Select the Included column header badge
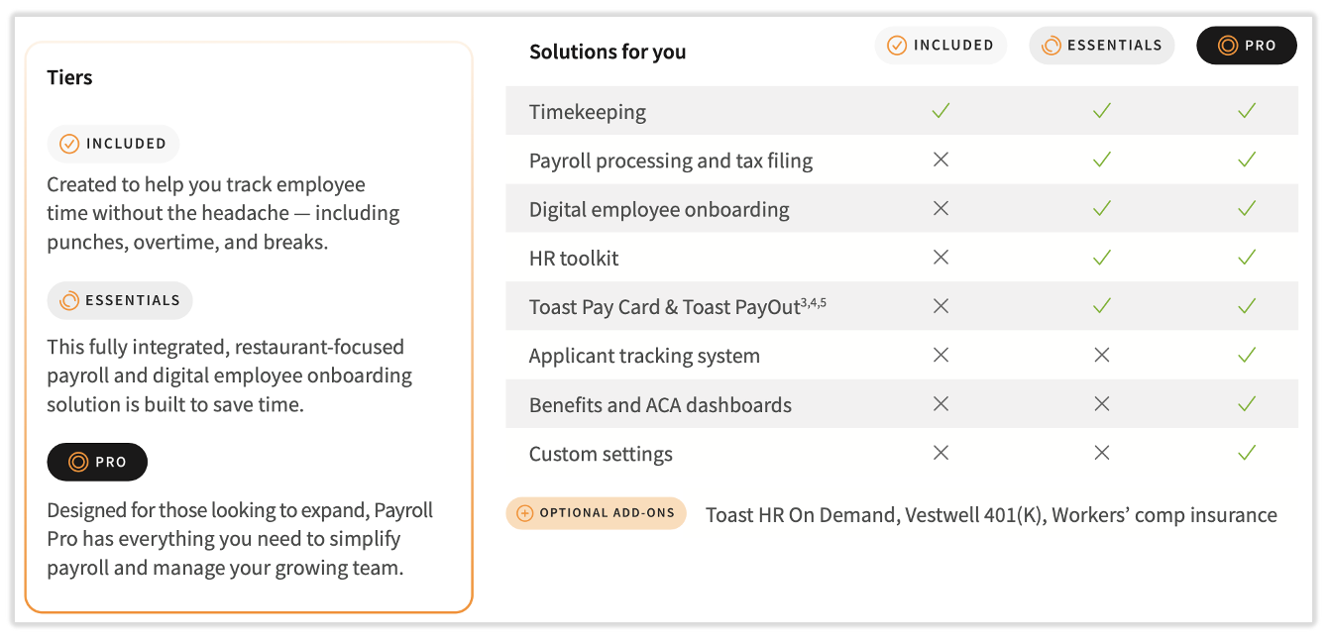The height and width of the screenshot is (644, 1328). point(940,46)
